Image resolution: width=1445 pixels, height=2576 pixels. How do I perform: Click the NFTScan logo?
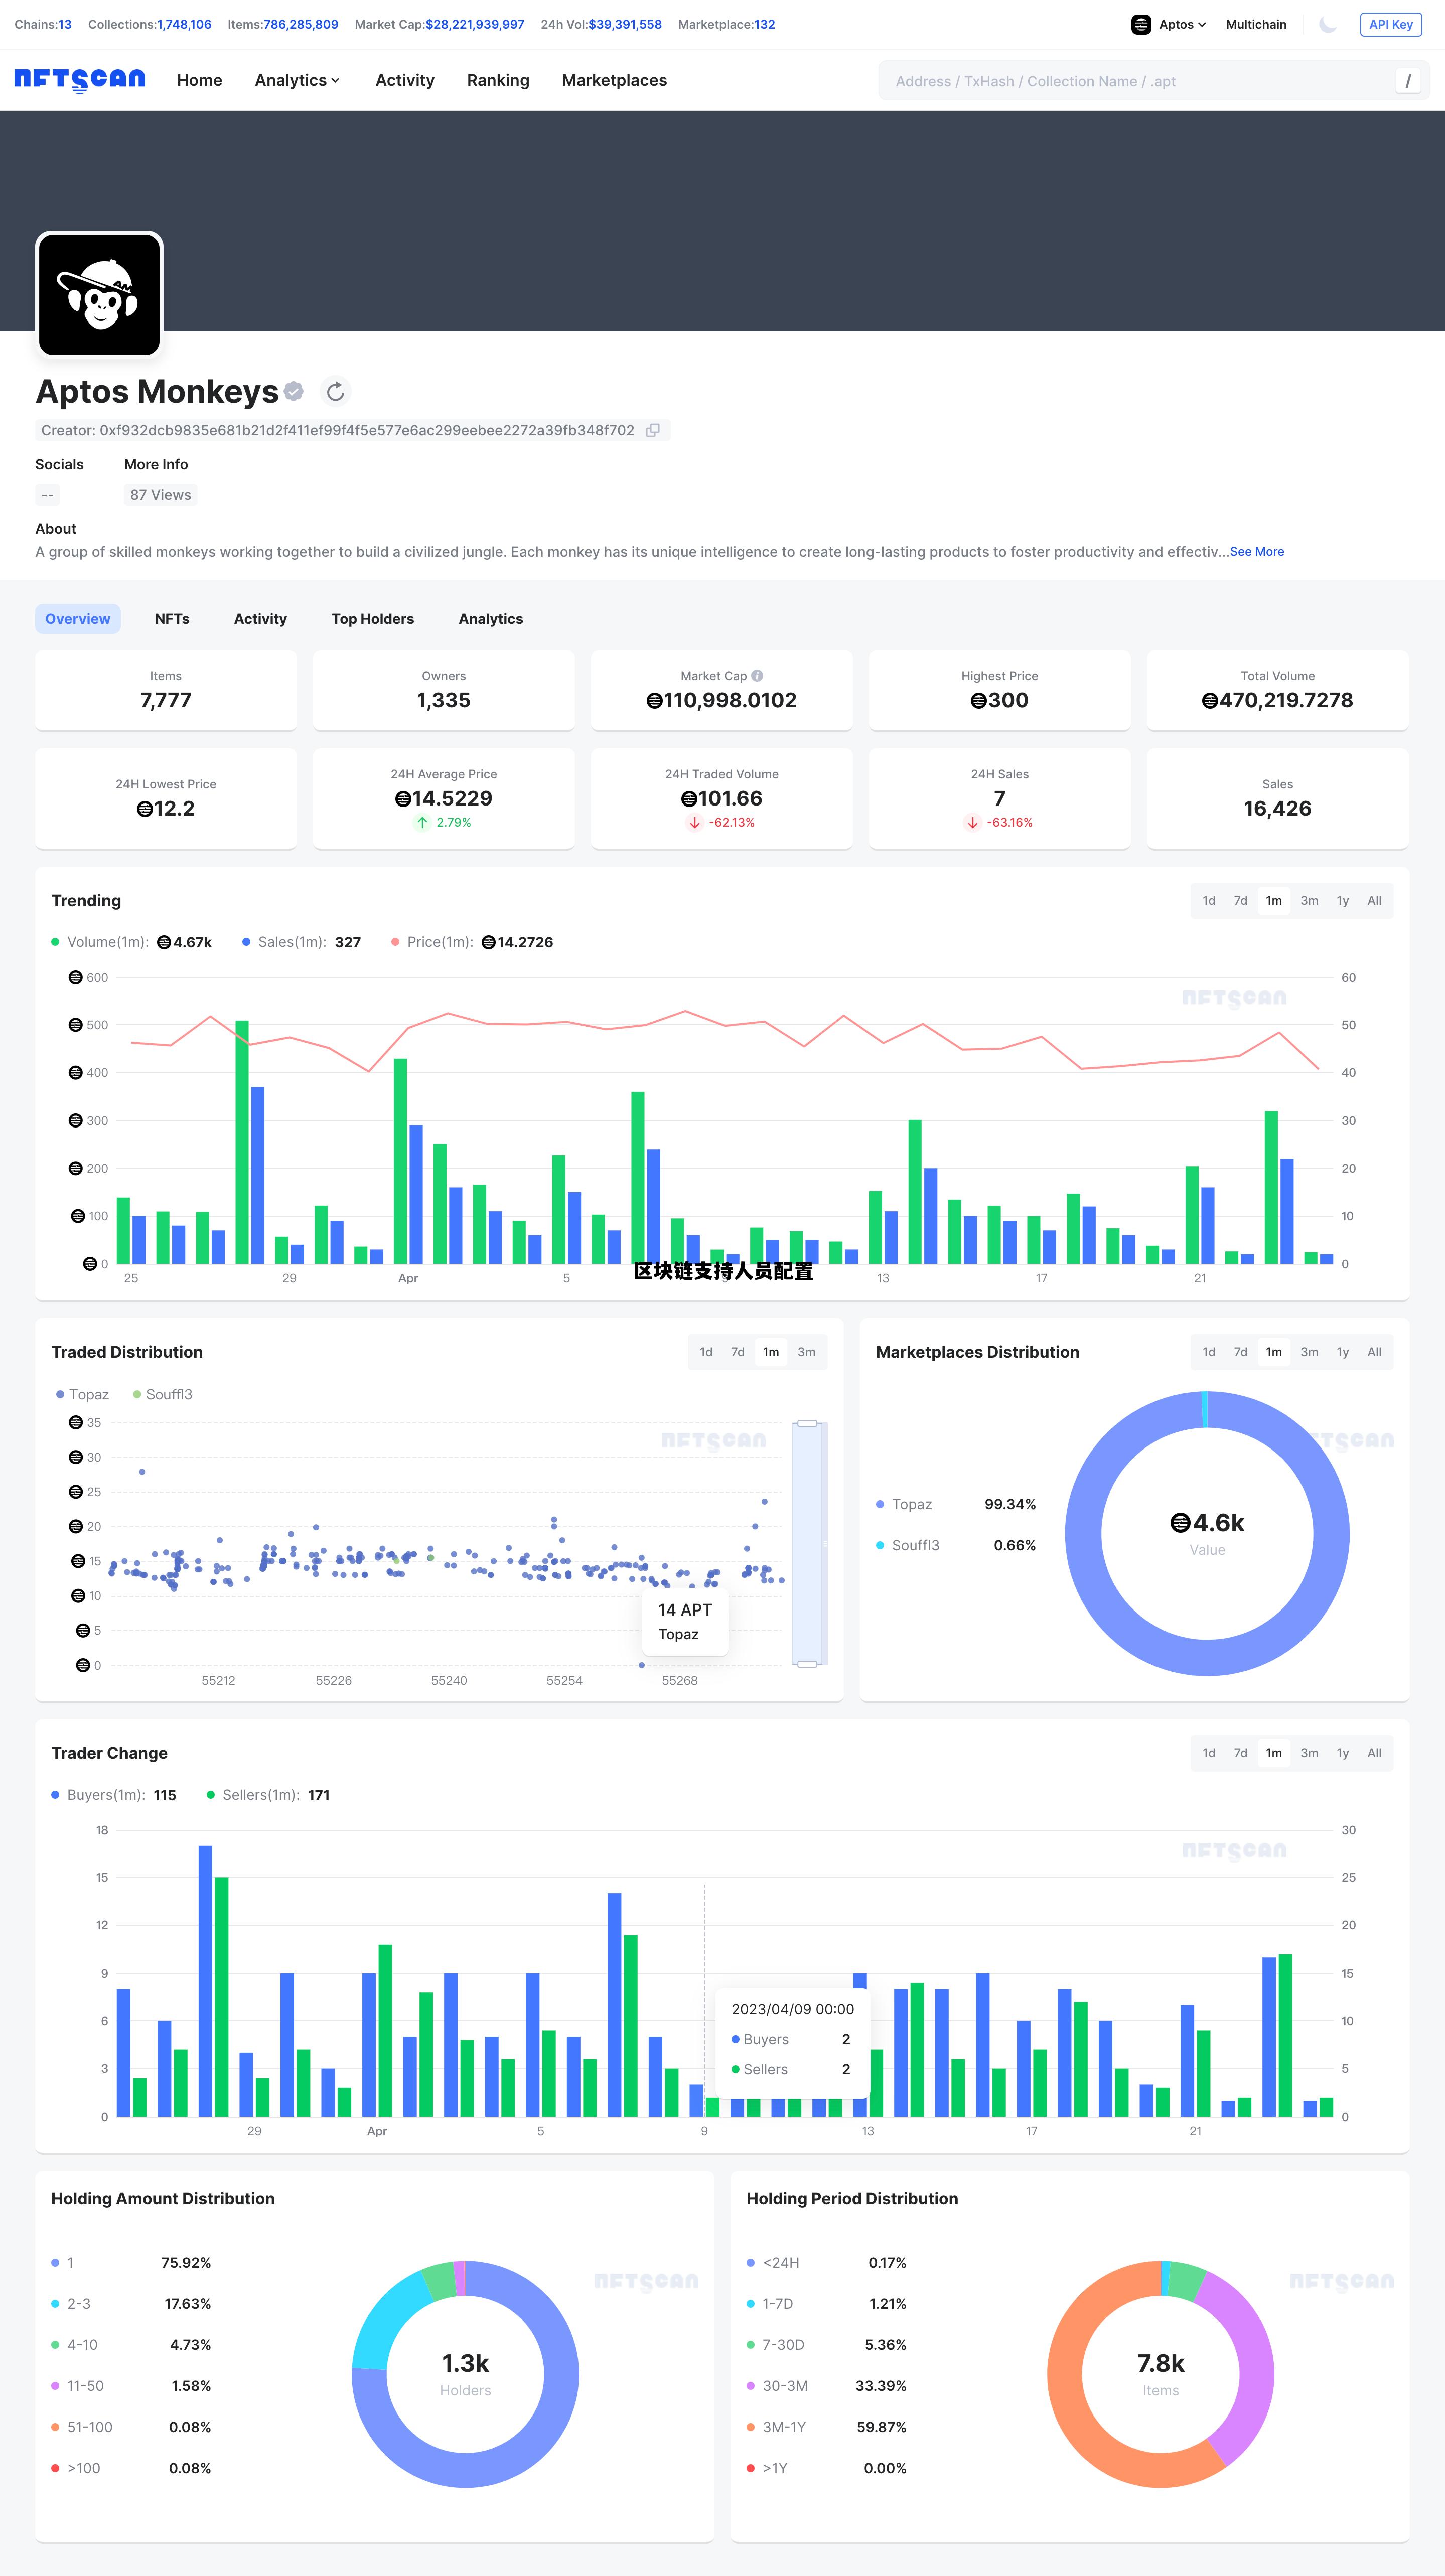point(79,80)
